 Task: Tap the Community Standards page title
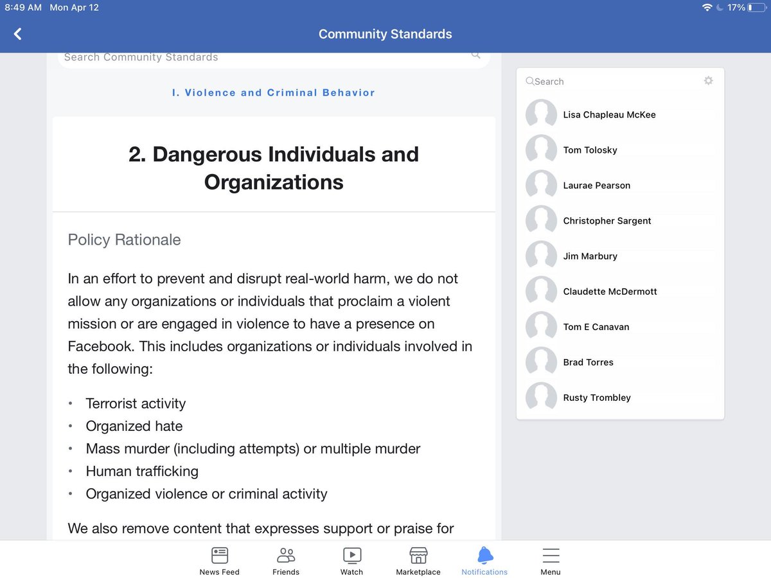point(385,34)
